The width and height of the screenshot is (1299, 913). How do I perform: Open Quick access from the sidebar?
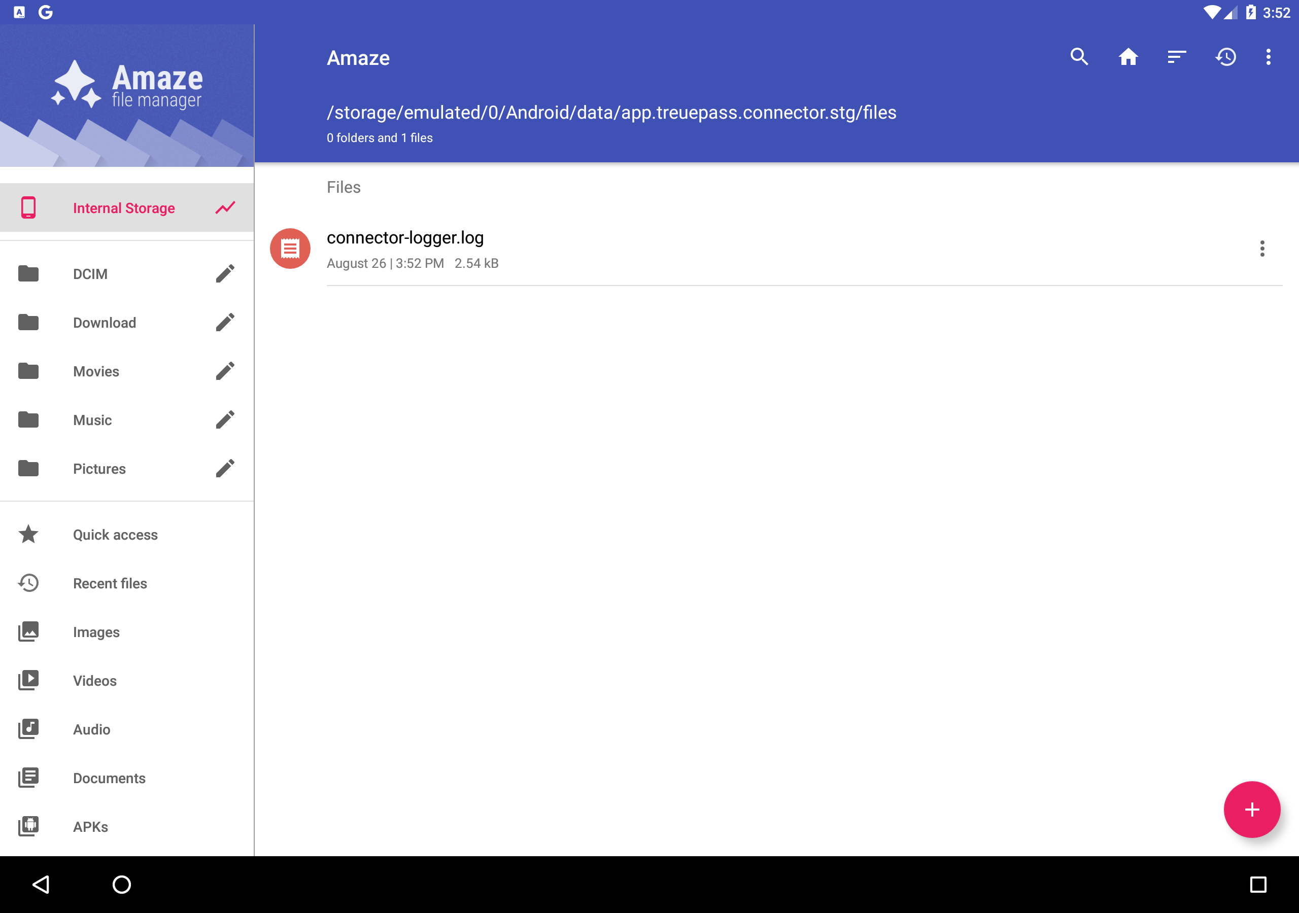115,534
